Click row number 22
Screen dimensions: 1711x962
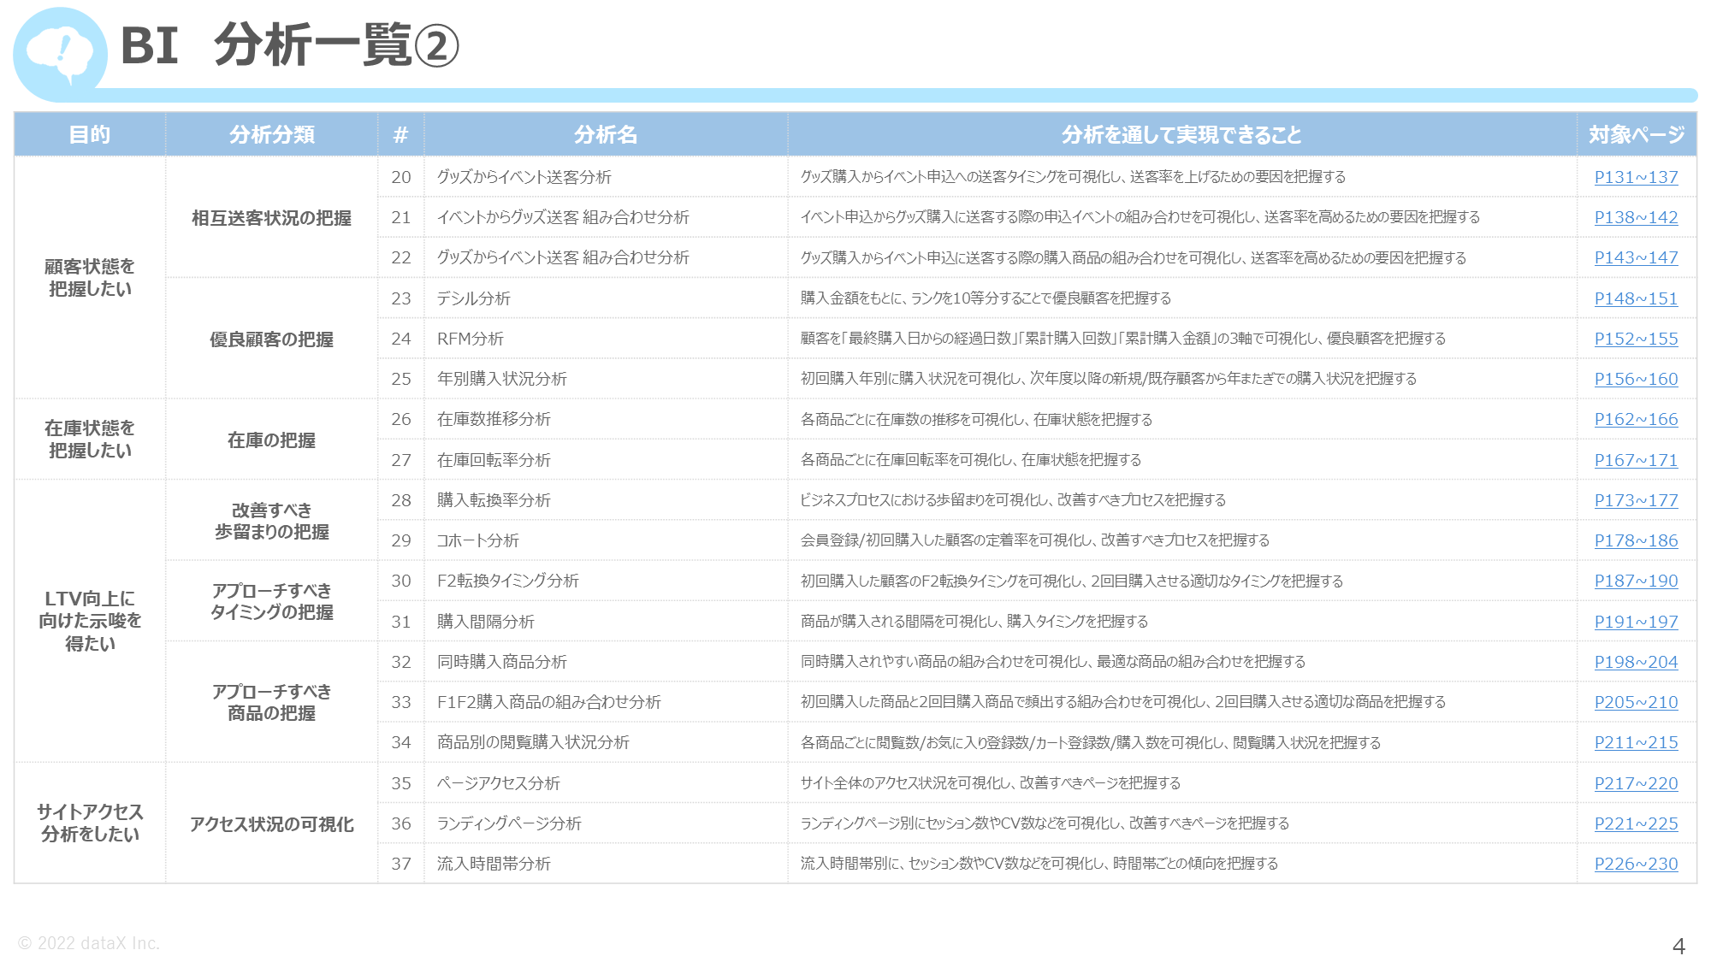(x=401, y=257)
